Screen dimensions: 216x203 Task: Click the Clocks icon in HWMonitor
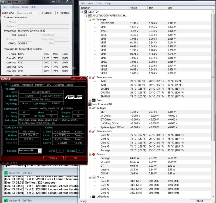pos(94,177)
